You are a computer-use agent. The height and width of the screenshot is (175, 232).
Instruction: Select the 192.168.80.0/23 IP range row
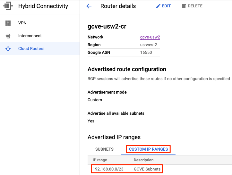(x=160, y=169)
